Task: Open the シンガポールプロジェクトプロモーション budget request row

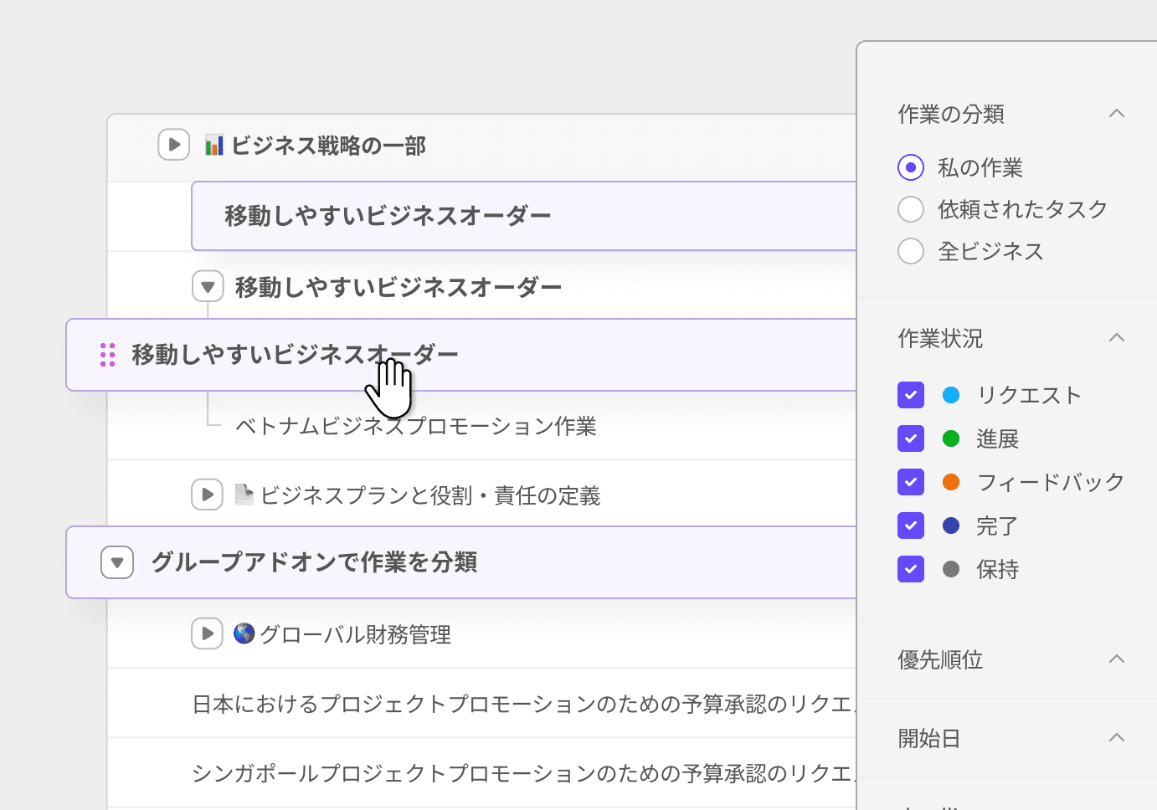Action: [x=482, y=773]
